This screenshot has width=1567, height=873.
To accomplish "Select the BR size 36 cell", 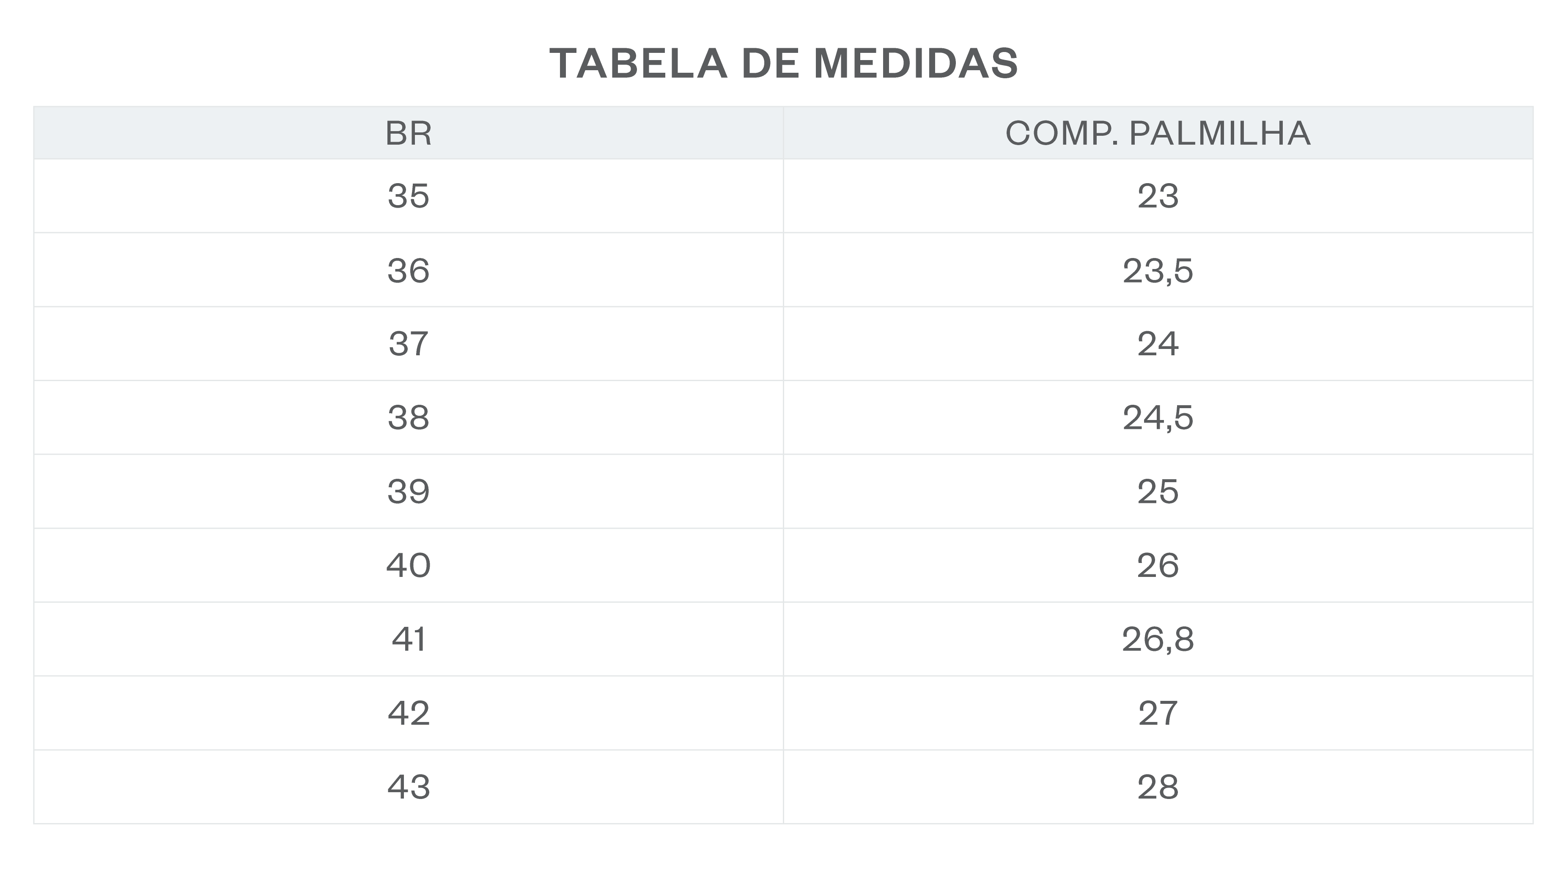I will (x=408, y=270).
